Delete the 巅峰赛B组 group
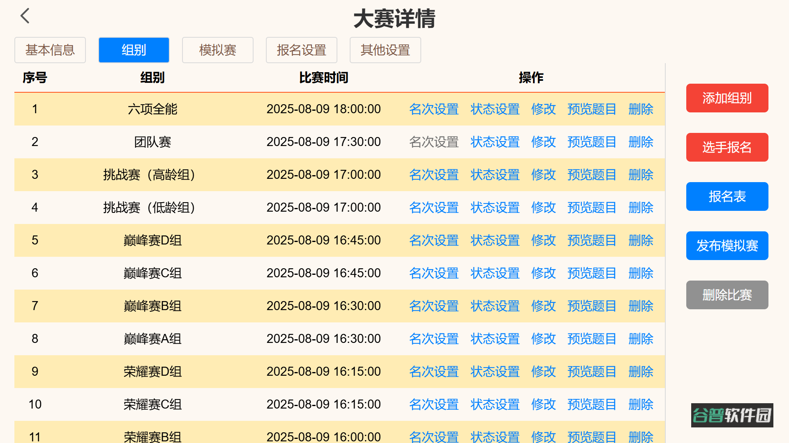The height and width of the screenshot is (443, 789). (641, 306)
